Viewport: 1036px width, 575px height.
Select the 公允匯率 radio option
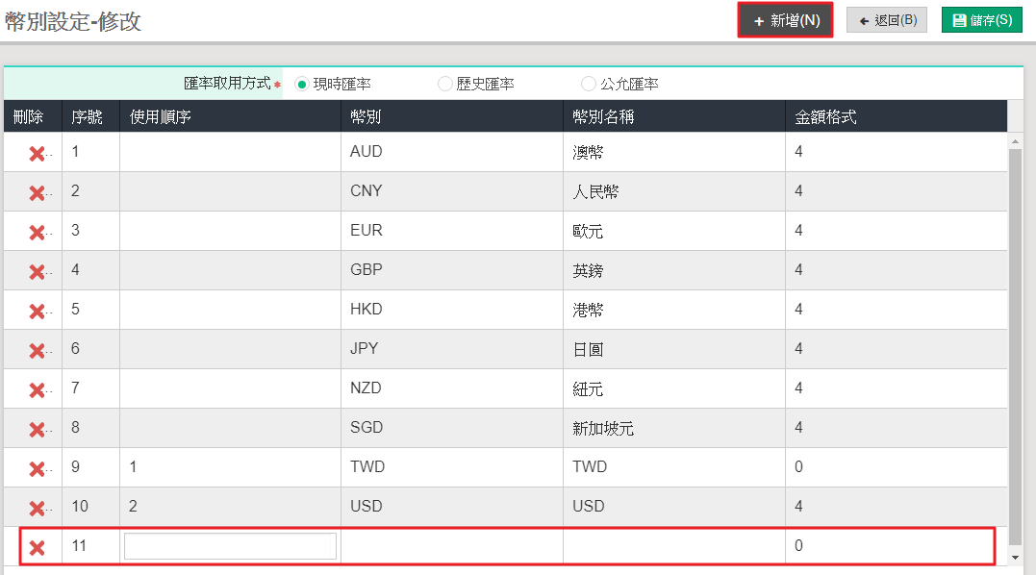[x=588, y=84]
